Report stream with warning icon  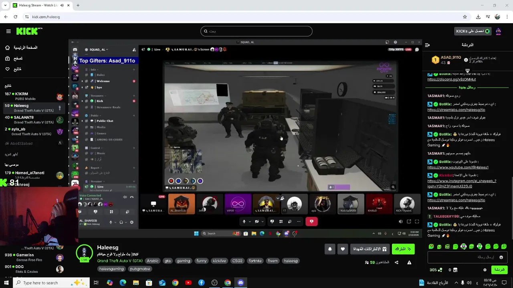409,262
